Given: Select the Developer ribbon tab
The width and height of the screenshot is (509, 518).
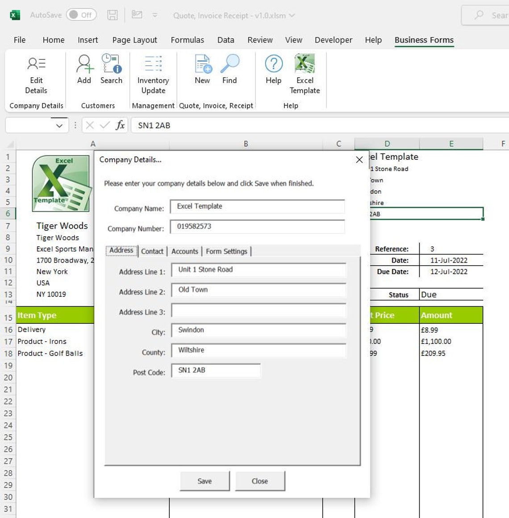Looking at the screenshot, I should click(x=333, y=40).
